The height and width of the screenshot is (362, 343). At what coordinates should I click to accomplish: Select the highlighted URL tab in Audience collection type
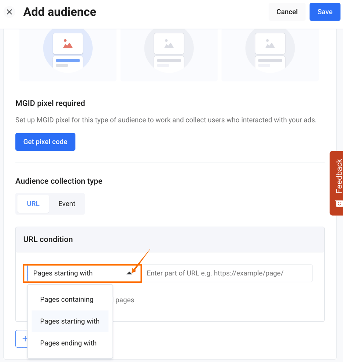coord(33,204)
